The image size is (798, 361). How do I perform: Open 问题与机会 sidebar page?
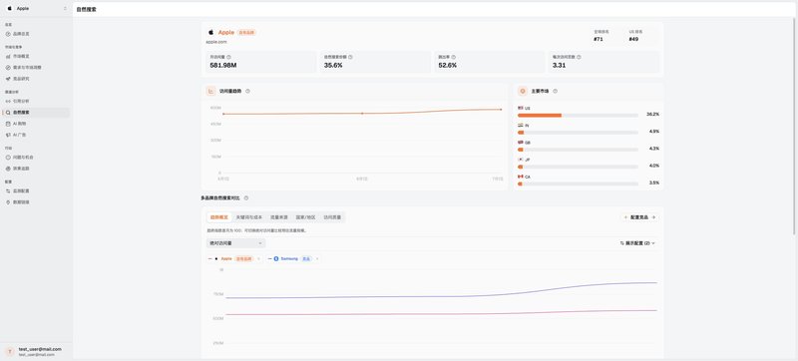click(36, 158)
